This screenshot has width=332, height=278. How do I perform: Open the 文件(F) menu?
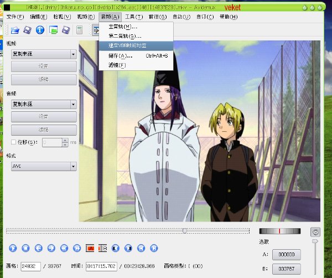point(15,17)
